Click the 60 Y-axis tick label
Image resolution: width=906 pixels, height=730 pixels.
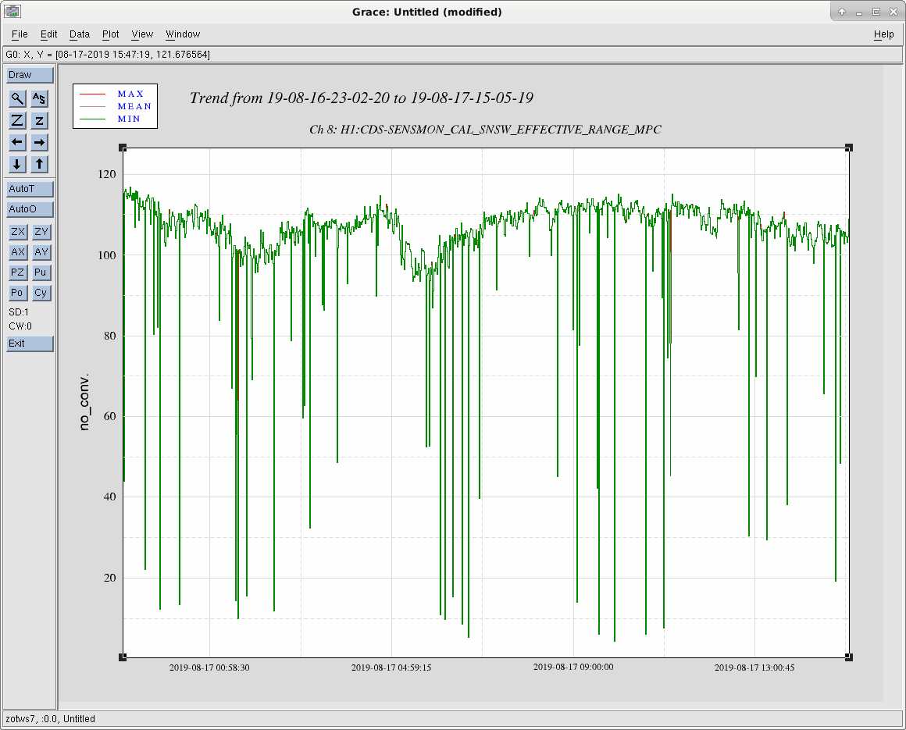tap(110, 416)
